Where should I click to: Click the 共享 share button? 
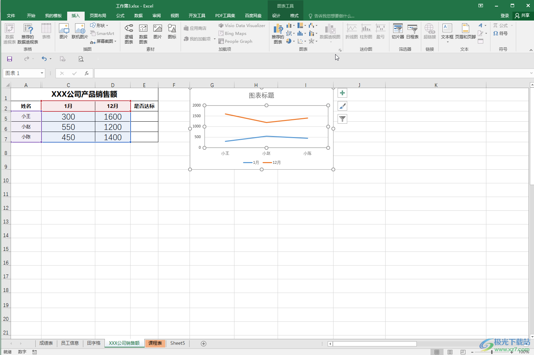[x=522, y=16]
